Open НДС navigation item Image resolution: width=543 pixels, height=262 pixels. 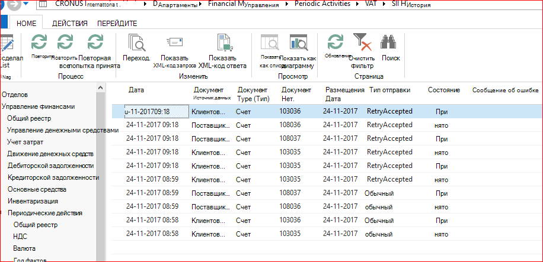pyautogui.click(x=20, y=237)
